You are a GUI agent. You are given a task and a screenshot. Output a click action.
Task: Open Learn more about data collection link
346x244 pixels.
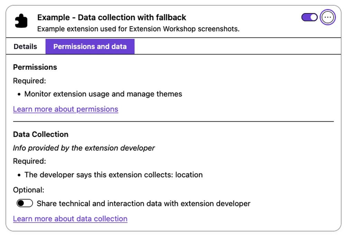point(70,219)
